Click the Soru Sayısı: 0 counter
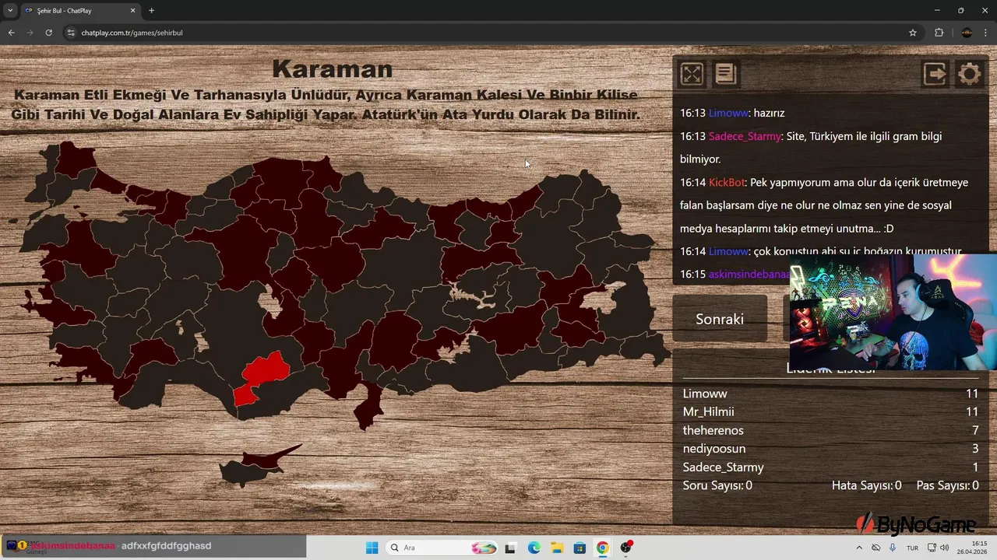Viewport: 997px width, 560px height. coord(717,485)
